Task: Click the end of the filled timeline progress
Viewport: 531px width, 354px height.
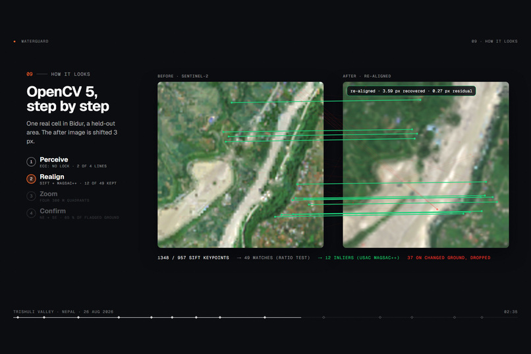Action: 300,318
